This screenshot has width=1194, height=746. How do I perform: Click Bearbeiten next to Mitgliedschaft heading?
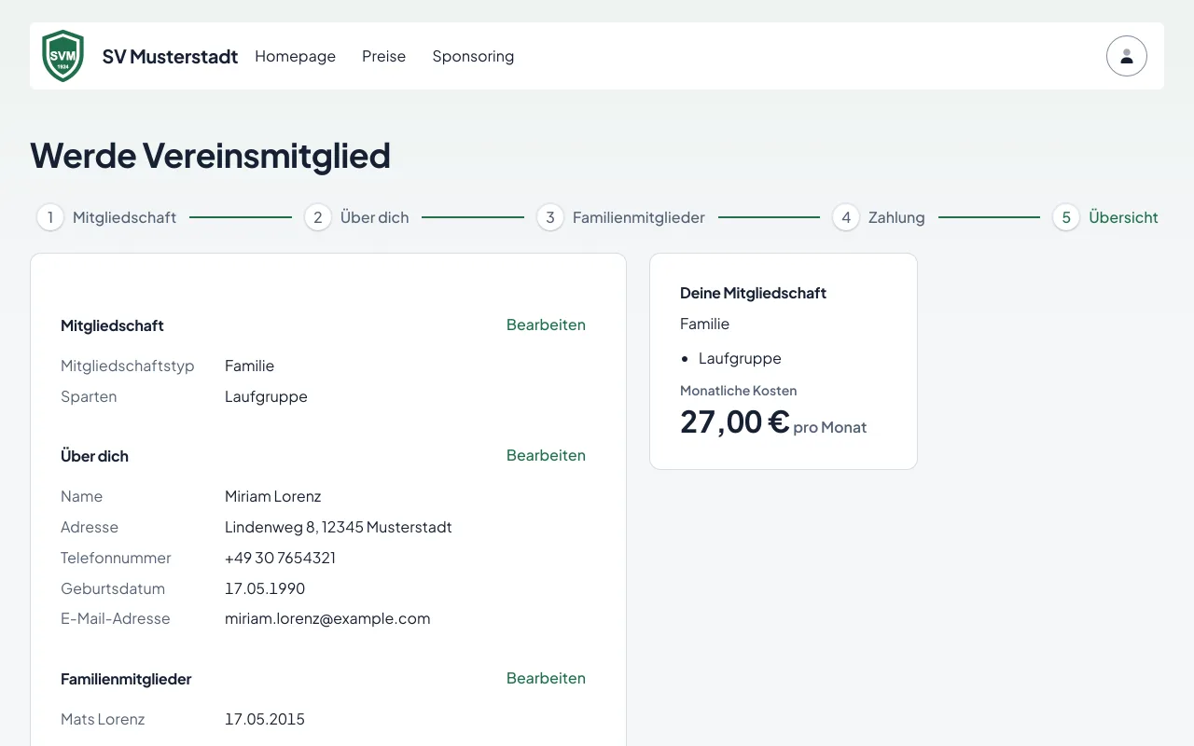546,325
